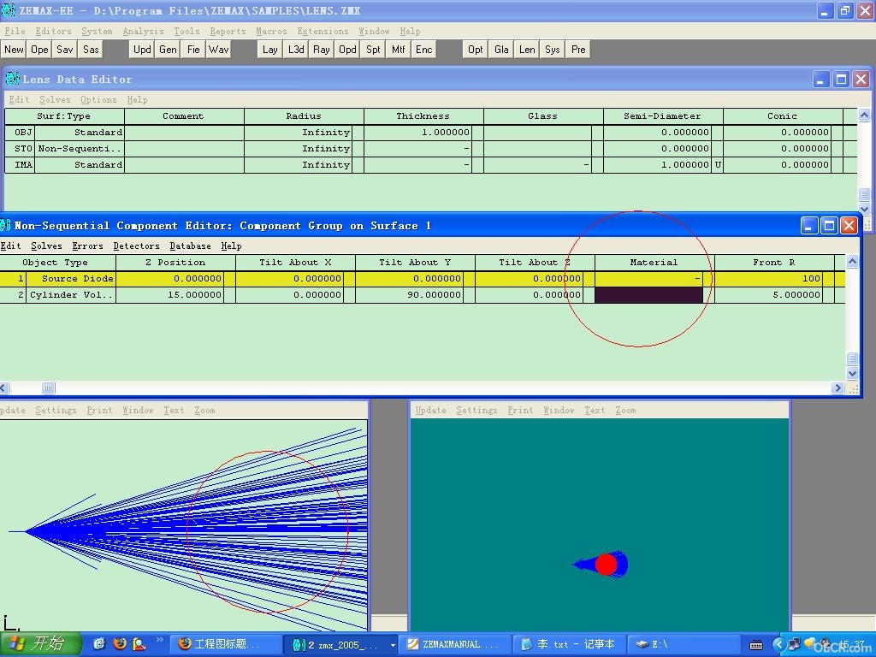Open Options menu in Lens Data Editor
Viewport: 876px width, 657px height.
click(98, 99)
